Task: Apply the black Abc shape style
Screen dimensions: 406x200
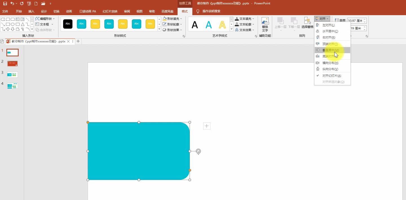Action: 68,24
